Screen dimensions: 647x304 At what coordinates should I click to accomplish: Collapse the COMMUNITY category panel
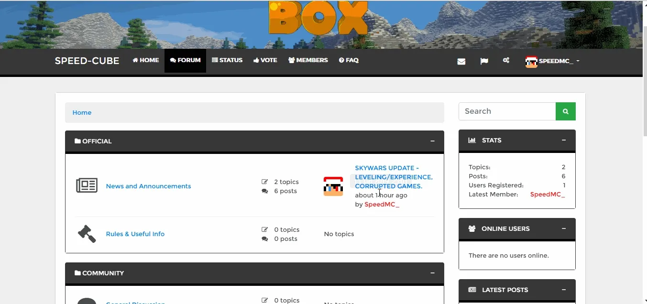(x=432, y=273)
